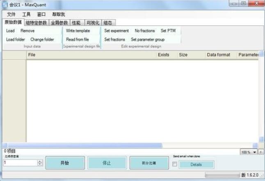Switch to the 组特定参数 tab

[x=37, y=23]
